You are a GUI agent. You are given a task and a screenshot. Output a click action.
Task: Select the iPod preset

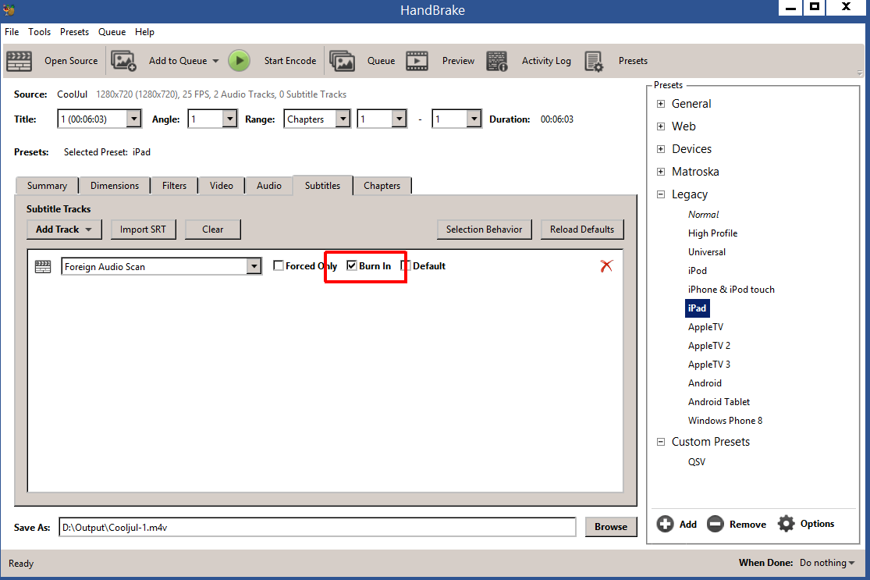tap(697, 271)
